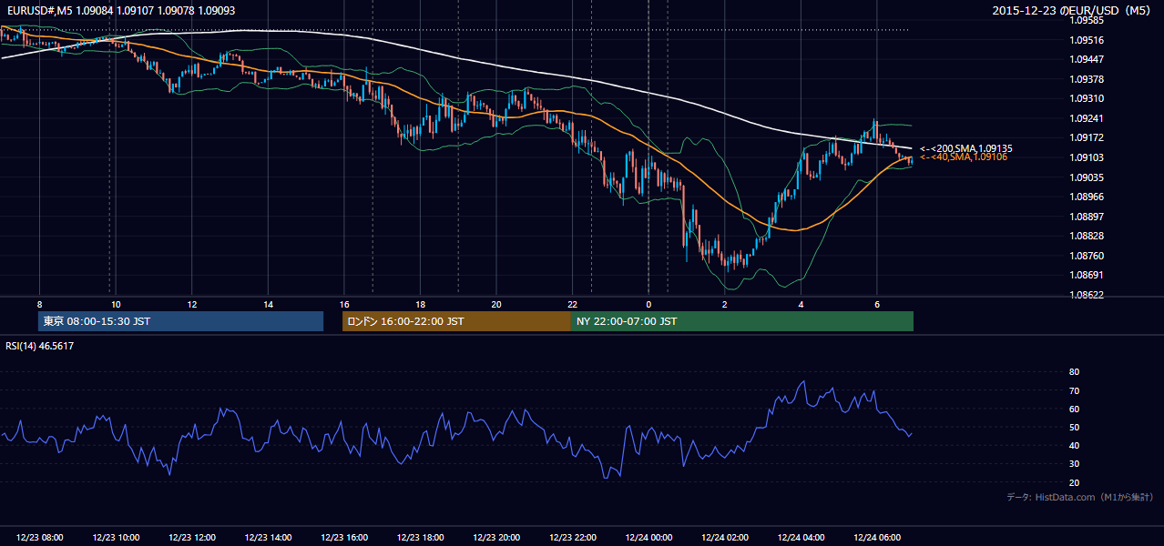The width and height of the screenshot is (1164, 546).
Task: Click the 東京 08:00-15:30 JST session bar
Action: [181, 321]
